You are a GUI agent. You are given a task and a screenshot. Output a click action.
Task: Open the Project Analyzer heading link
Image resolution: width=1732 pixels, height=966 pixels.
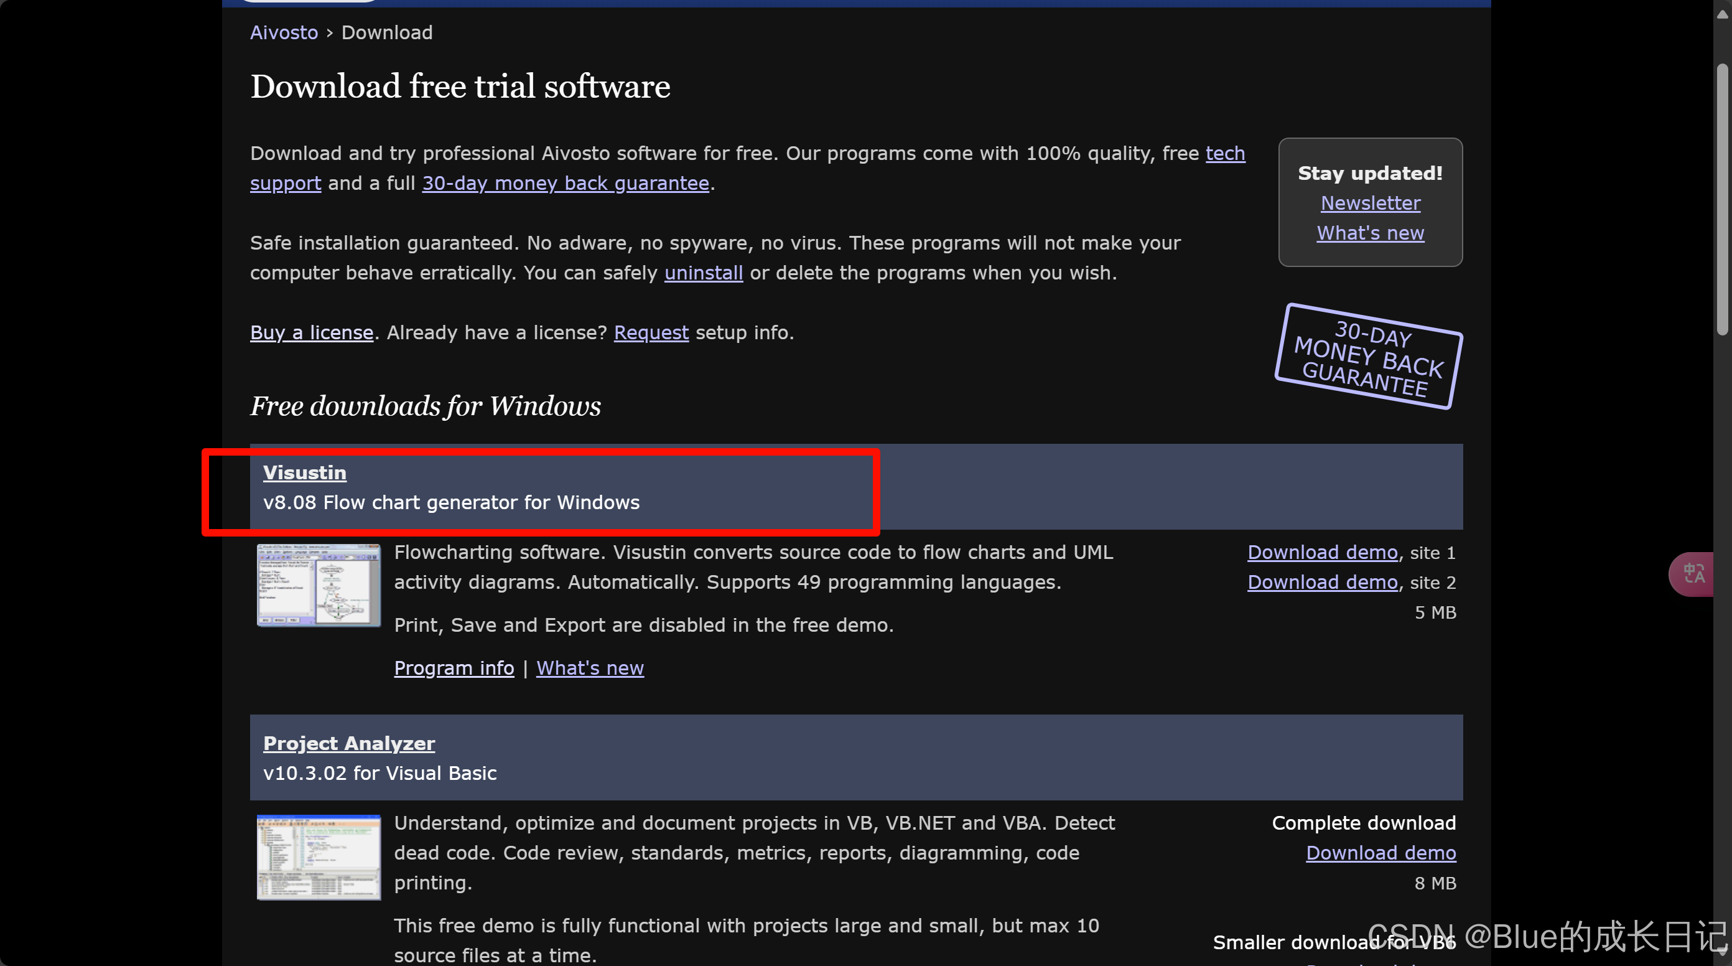349,743
